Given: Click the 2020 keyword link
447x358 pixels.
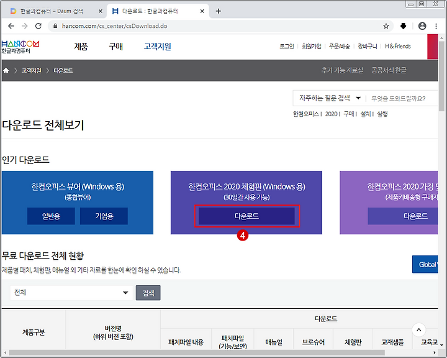Looking at the screenshot, I should 332,114.
